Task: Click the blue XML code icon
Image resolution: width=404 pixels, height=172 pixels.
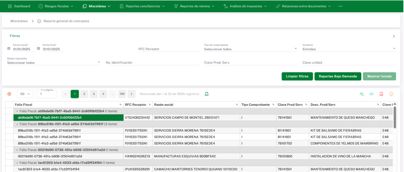Action: [371, 94]
